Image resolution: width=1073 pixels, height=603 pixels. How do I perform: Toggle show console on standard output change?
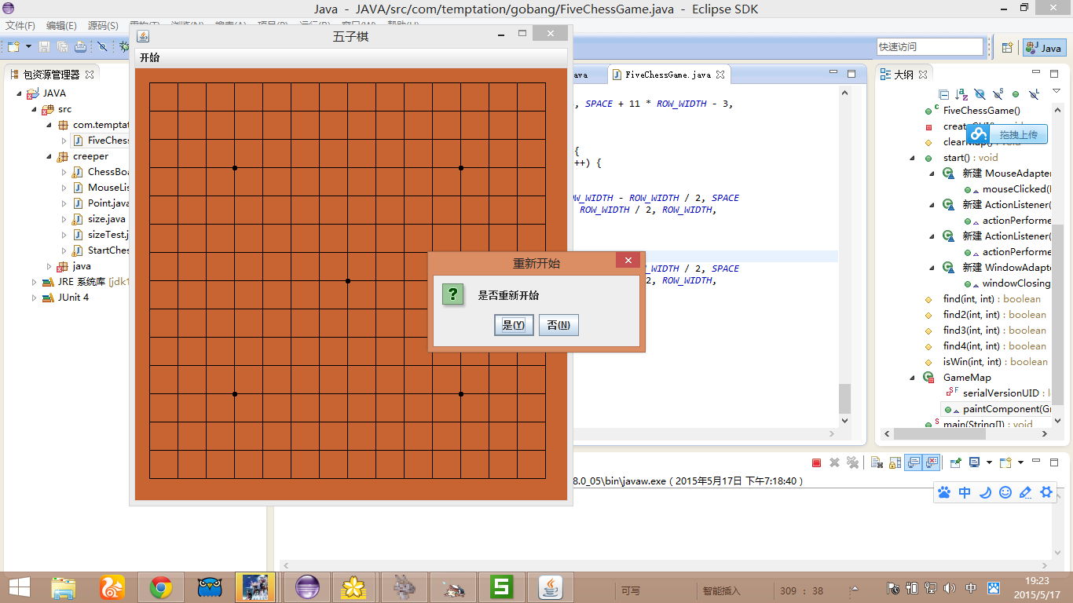click(913, 463)
